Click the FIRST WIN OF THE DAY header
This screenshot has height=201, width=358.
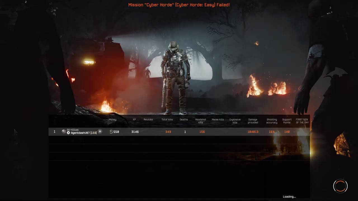[302, 121]
